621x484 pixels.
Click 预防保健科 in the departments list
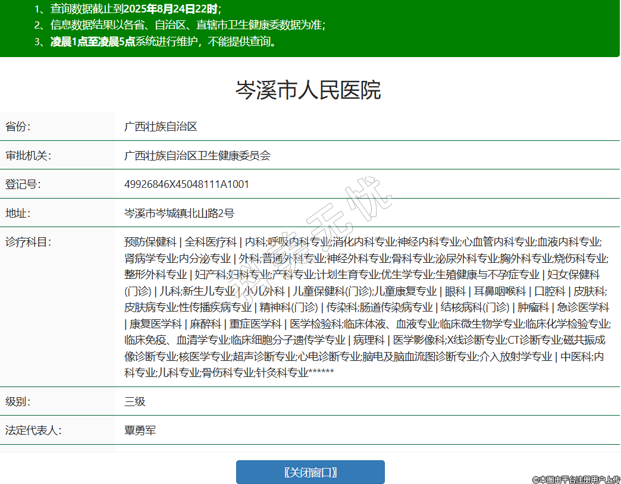pyautogui.click(x=150, y=242)
